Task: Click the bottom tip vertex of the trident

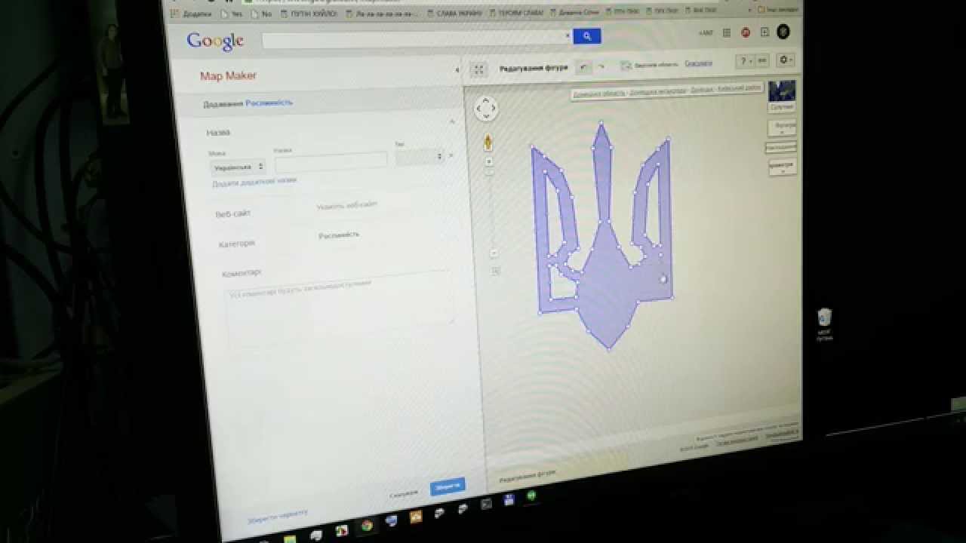Action: coord(609,348)
